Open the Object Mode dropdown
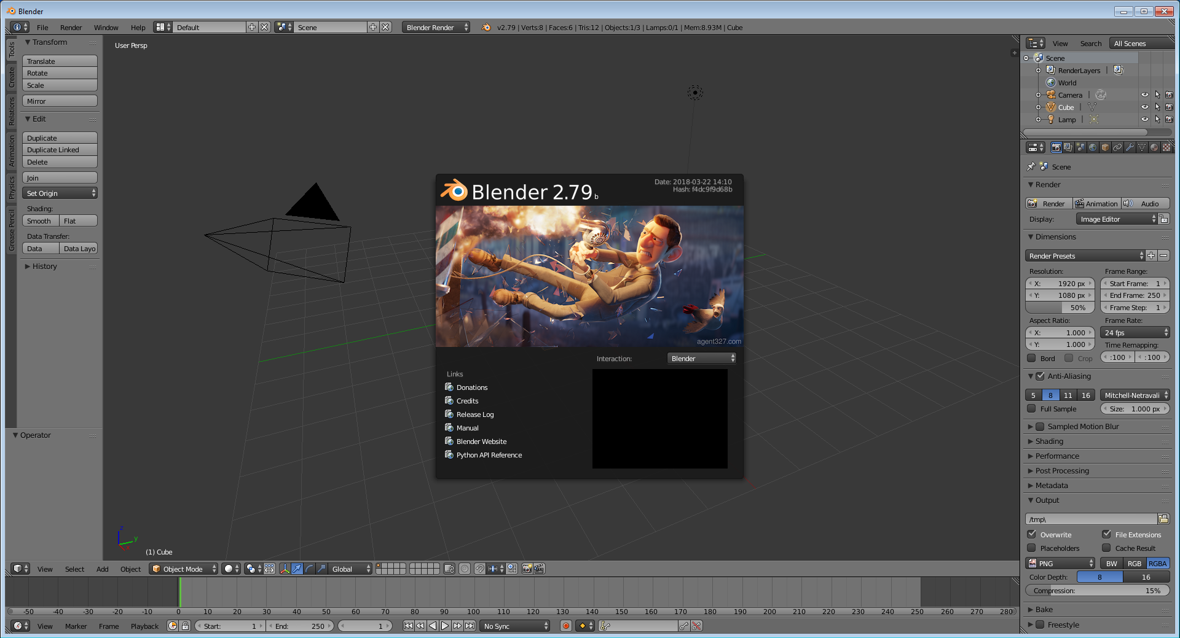This screenshot has width=1180, height=638. click(x=184, y=569)
